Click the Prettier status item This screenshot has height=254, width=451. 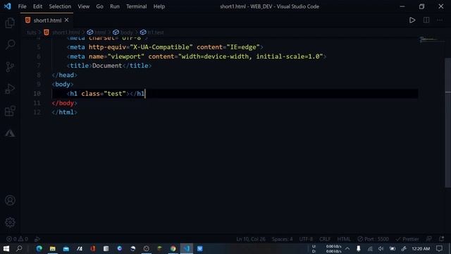pyautogui.click(x=407, y=239)
